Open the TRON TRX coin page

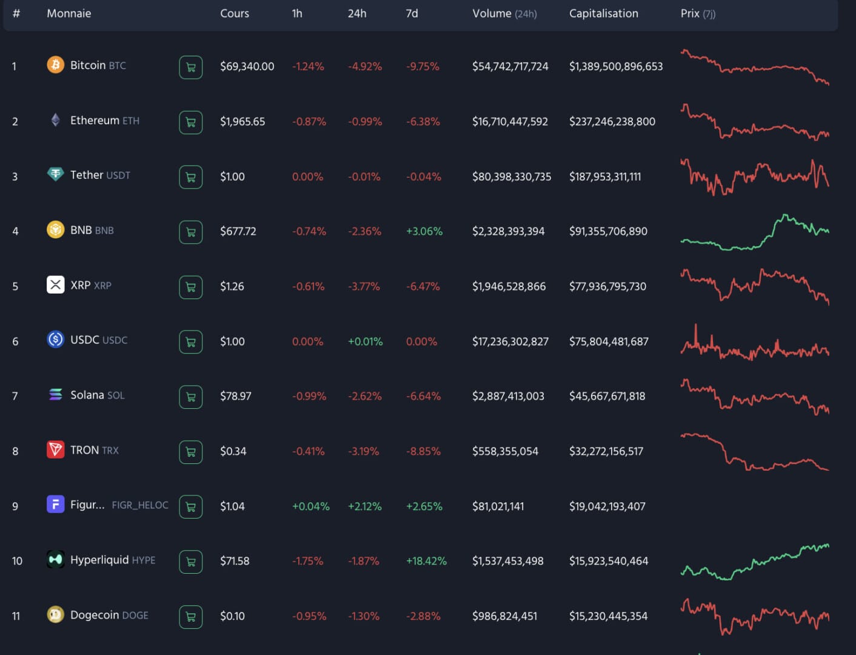point(95,450)
